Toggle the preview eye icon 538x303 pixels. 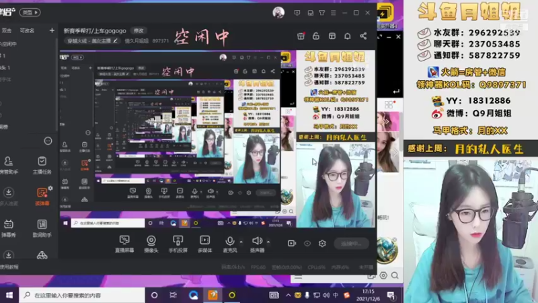[x=307, y=243]
